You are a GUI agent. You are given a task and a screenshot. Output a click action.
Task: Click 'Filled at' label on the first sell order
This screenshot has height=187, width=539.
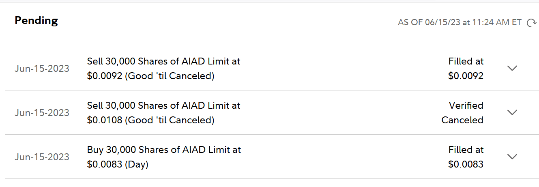(x=466, y=61)
